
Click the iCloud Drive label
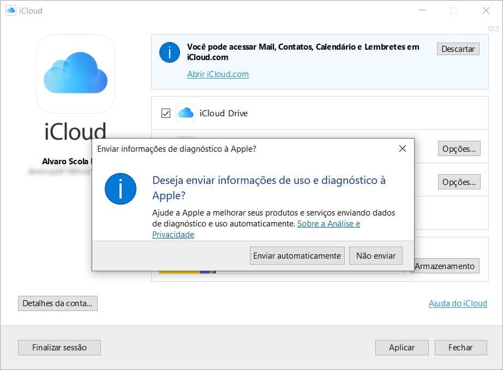click(224, 114)
